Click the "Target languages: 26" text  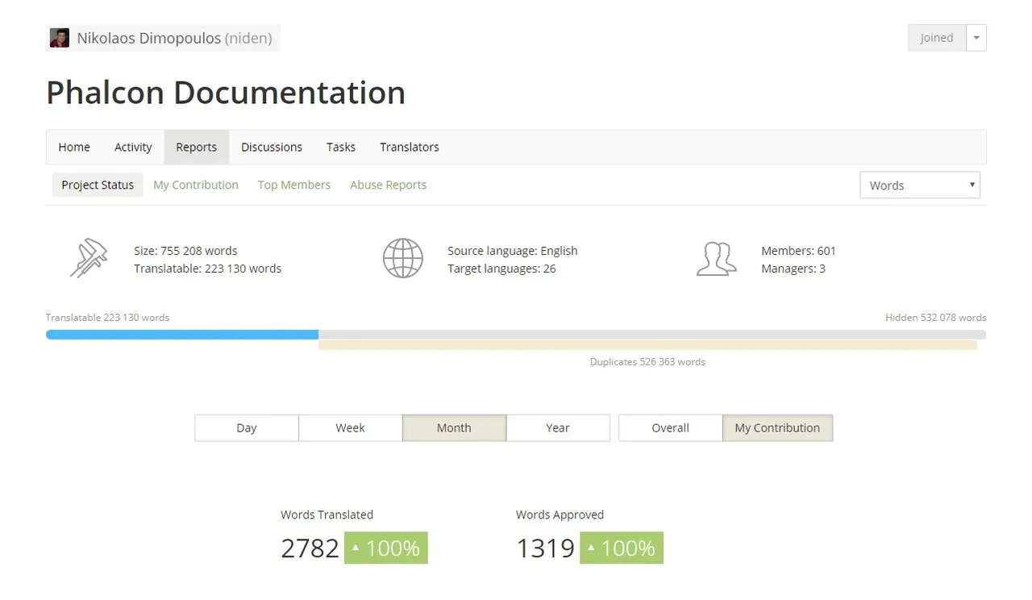[501, 269]
